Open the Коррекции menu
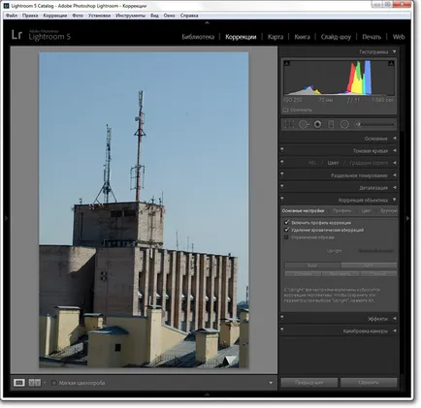Image resolution: width=421 pixels, height=408 pixels. [55, 16]
